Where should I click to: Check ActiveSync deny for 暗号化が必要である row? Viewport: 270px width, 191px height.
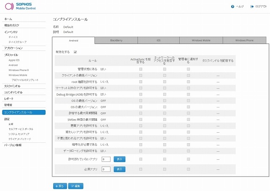point(140,145)
